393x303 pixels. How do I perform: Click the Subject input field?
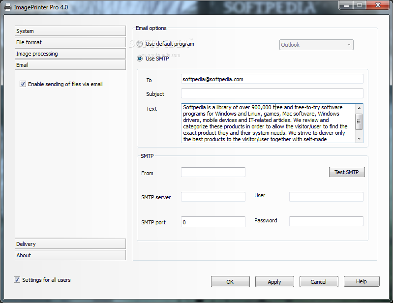pyautogui.click(x=272, y=93)
